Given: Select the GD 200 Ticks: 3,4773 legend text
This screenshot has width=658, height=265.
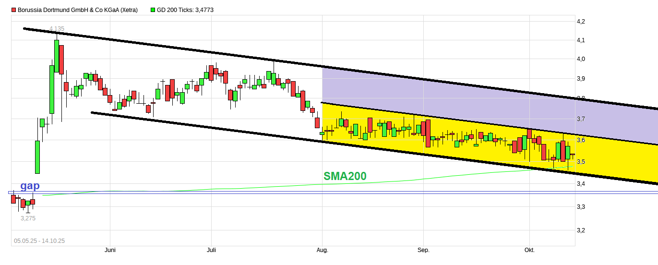Looking at the screenshot, I should click(185, 10).
